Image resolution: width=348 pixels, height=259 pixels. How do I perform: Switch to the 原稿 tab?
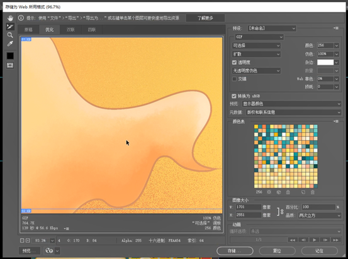click(28, 30)
